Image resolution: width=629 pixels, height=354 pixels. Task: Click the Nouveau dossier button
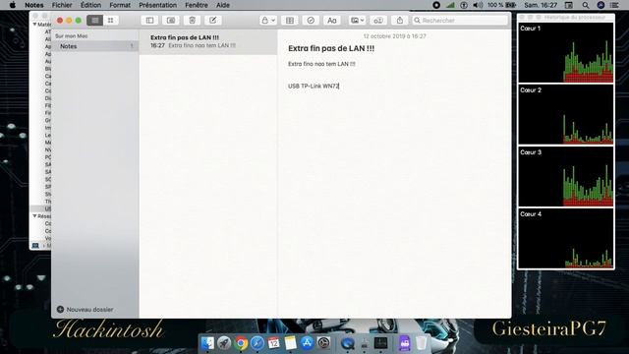point(86,310)
